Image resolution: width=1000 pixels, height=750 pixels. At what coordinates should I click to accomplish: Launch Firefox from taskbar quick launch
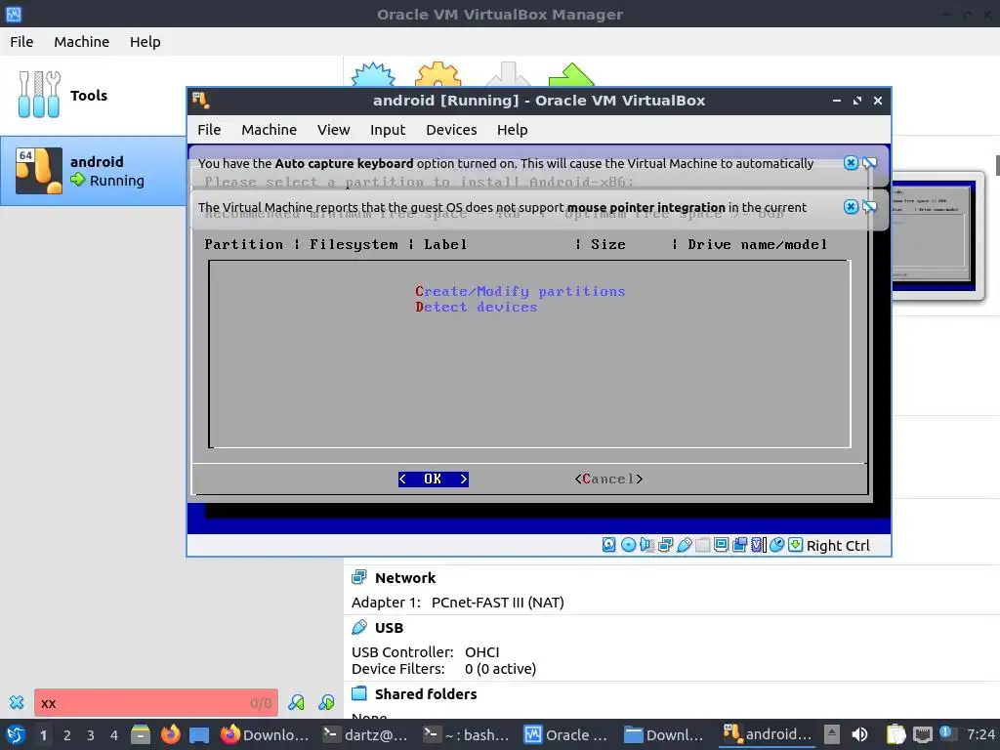pos(170,734)
